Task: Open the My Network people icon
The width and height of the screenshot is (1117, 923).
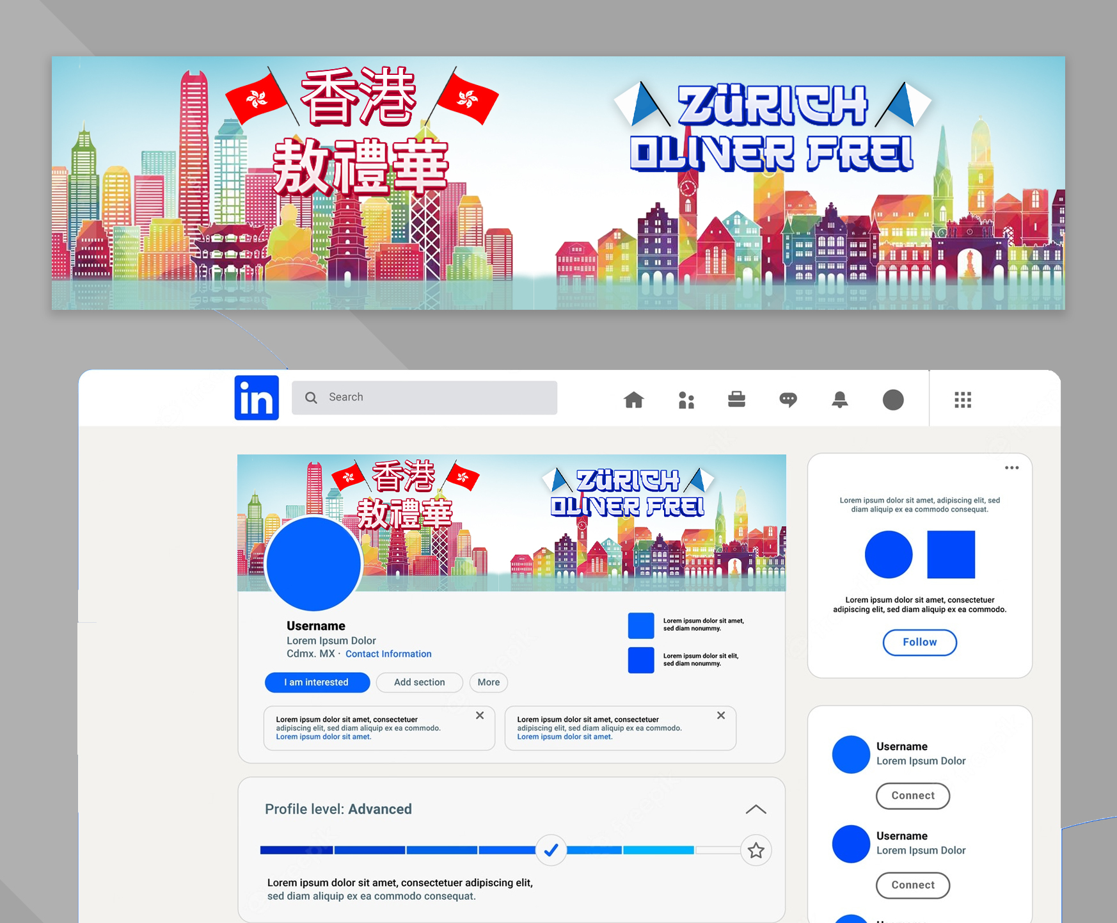Action: [686, 400]
